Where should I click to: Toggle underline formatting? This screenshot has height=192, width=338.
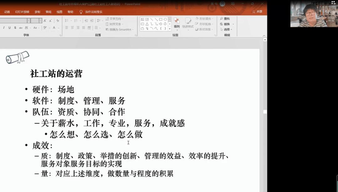coord(9,28)
